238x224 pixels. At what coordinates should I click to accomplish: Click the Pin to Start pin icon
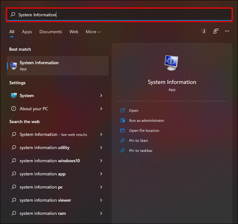122,140
